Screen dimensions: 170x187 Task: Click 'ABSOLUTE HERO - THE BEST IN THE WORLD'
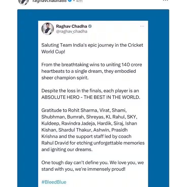91,97
